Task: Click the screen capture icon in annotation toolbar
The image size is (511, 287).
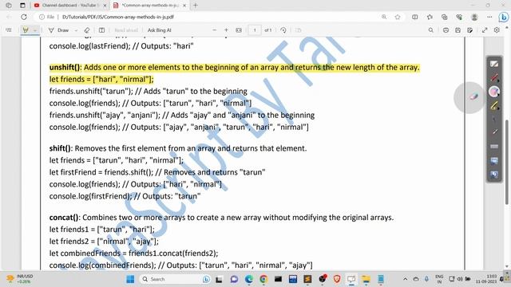Action: tap(494, 160)
